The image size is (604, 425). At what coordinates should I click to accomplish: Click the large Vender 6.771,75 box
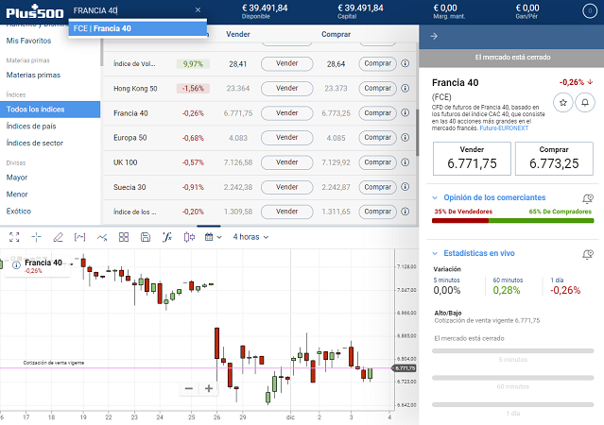coord(472,159)
